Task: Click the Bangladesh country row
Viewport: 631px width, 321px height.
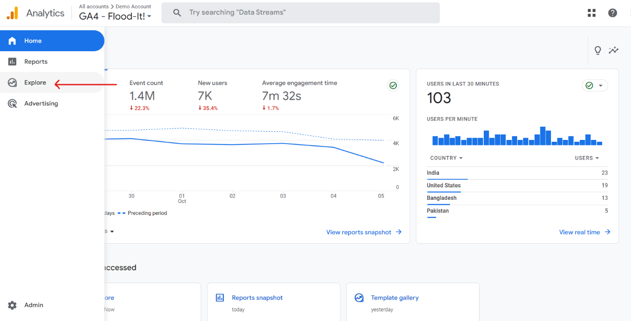Action: point(517,198)
